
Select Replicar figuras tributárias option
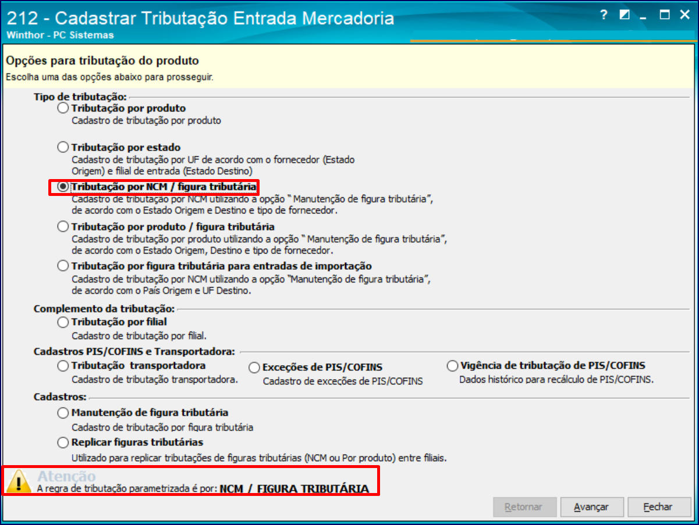tap(63, 442)
